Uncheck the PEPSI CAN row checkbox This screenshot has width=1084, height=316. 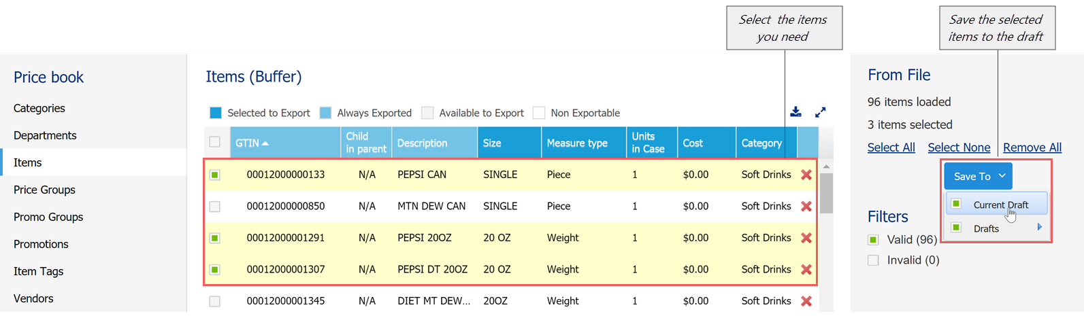[215, 175]
